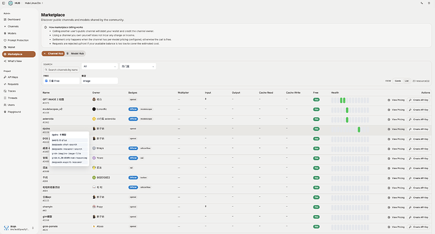Switch to Cards view
This screenshot has height=234, width=435.
(x=398, y=81)
